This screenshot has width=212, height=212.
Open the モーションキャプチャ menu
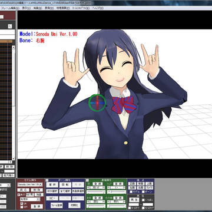coord(81,8)
